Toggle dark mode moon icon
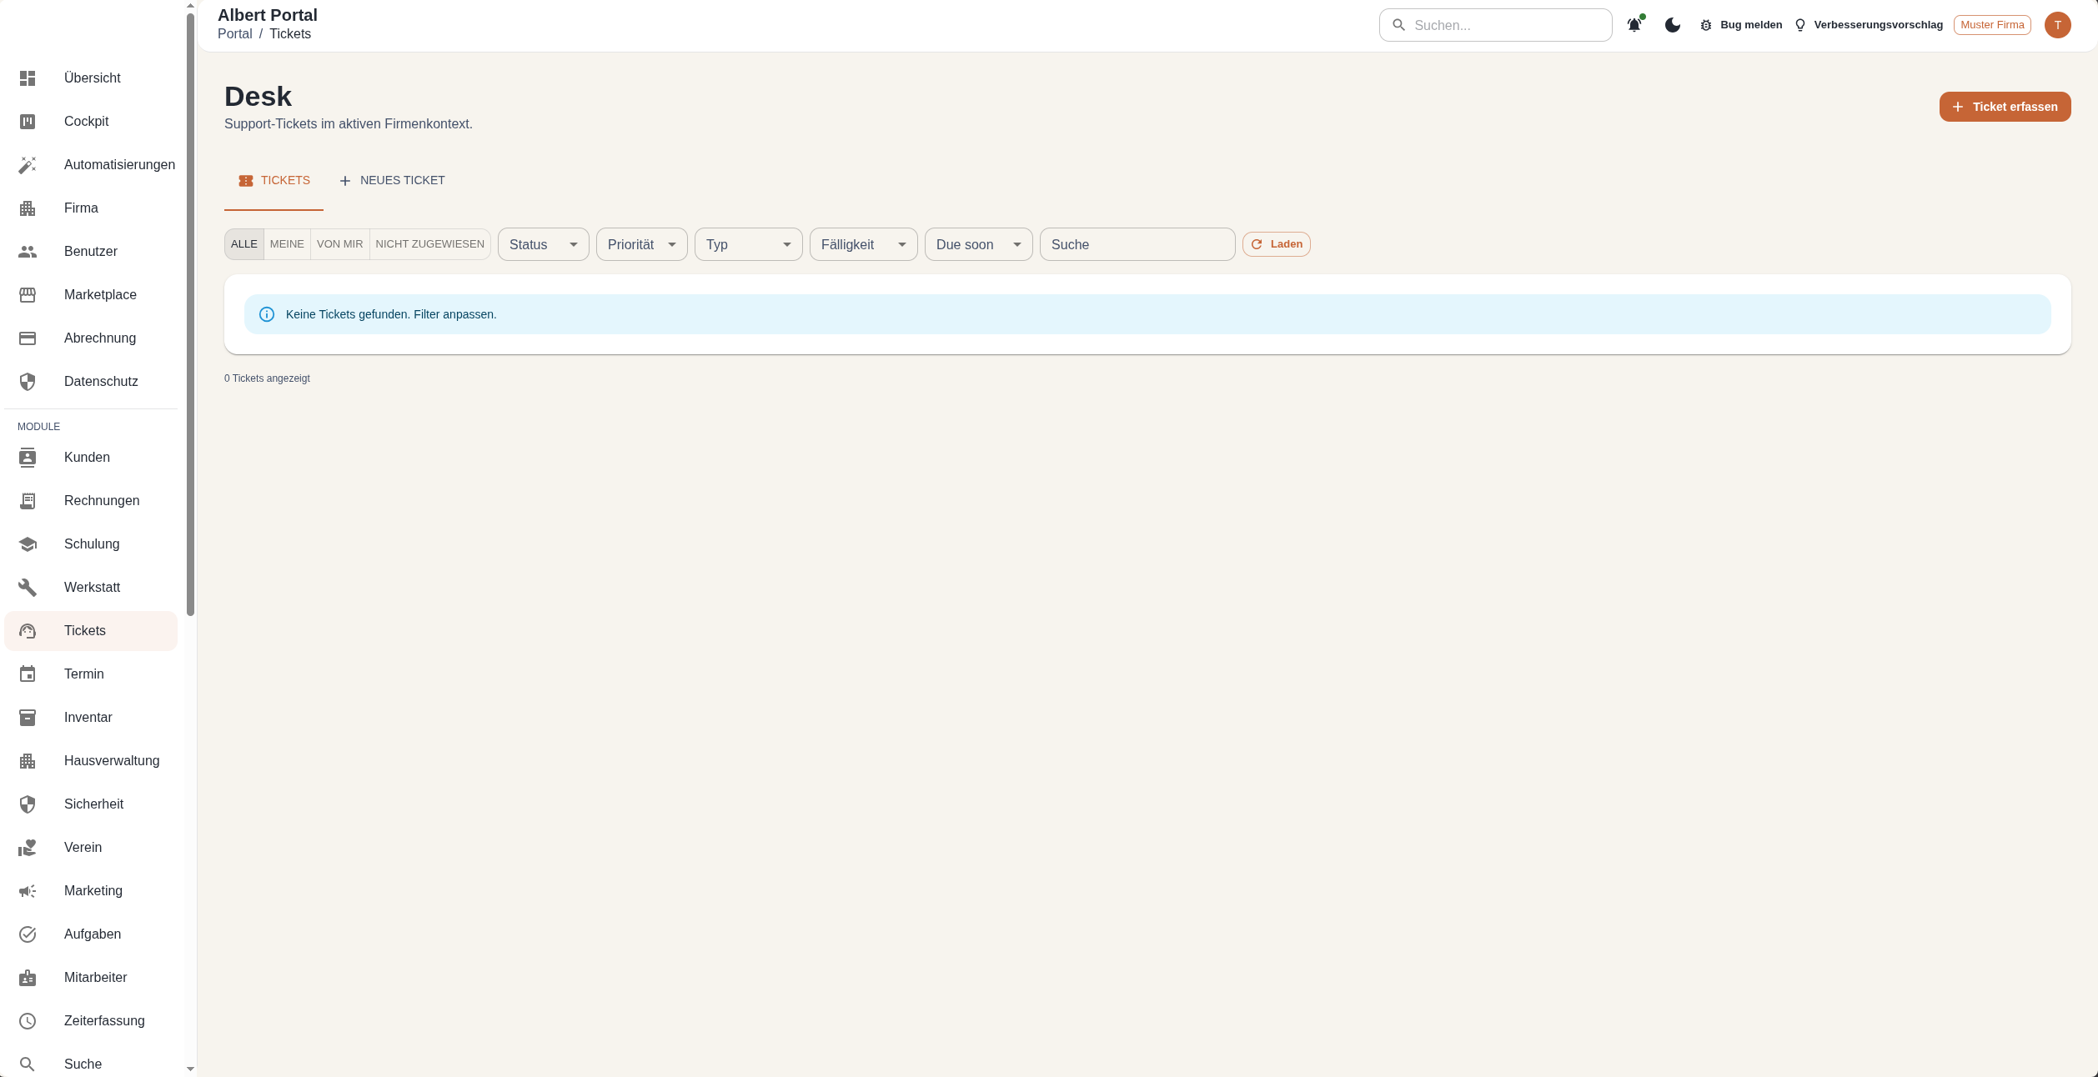Image resolution: width=2098 pixels, height=1077 pixels. (1673, 25)
